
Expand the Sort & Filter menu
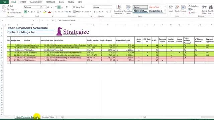204,10
